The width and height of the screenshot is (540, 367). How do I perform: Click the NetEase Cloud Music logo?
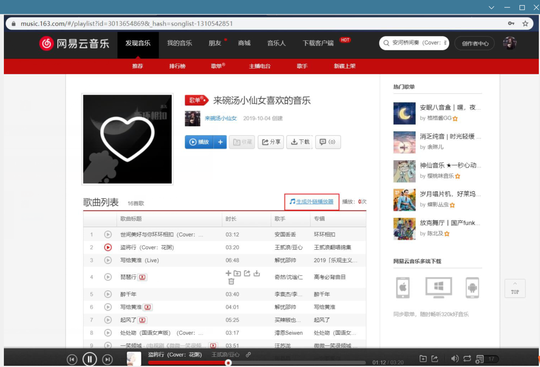74,43
